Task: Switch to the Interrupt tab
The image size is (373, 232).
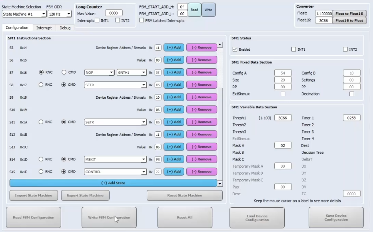Action: point(44,28)
